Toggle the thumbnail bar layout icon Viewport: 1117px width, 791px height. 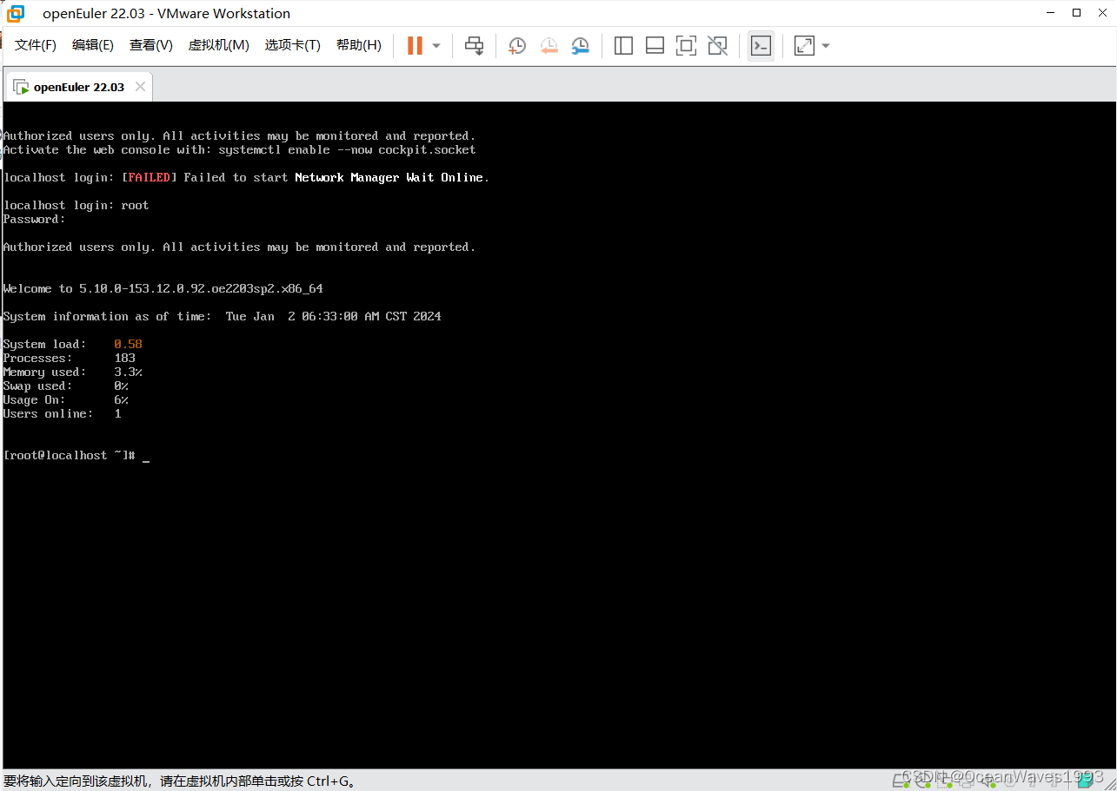[655, 45]
